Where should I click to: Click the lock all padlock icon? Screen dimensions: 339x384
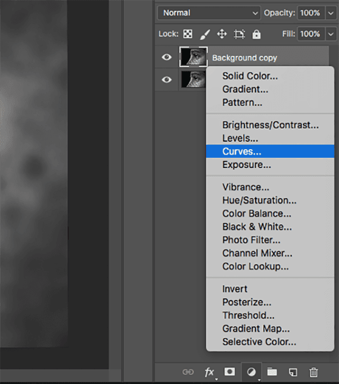tap(256, 34)
